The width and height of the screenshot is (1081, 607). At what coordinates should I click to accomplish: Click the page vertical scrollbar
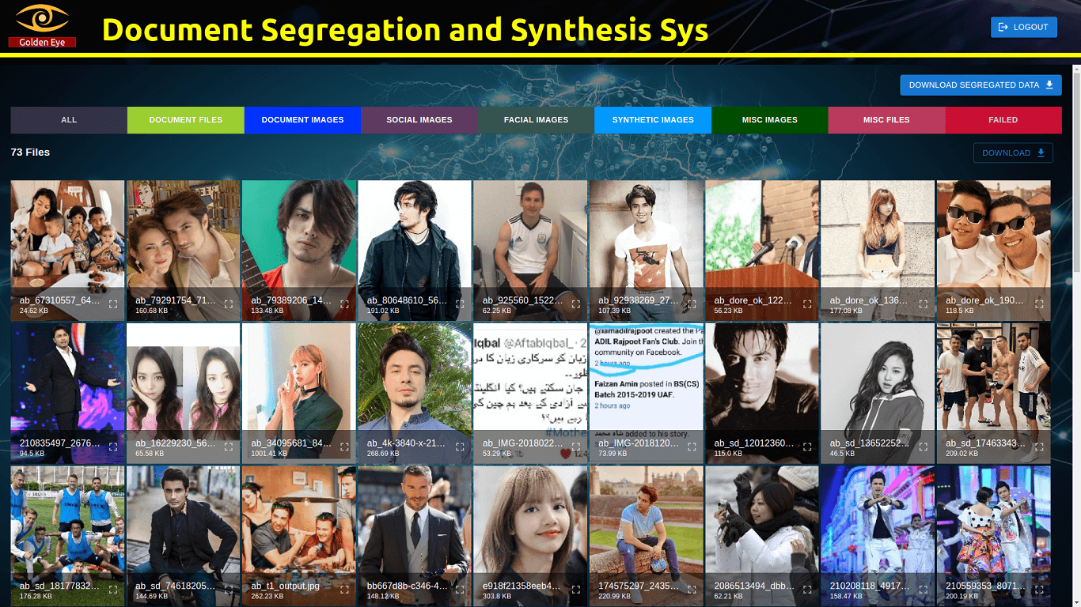click(x=1076, y=174)
